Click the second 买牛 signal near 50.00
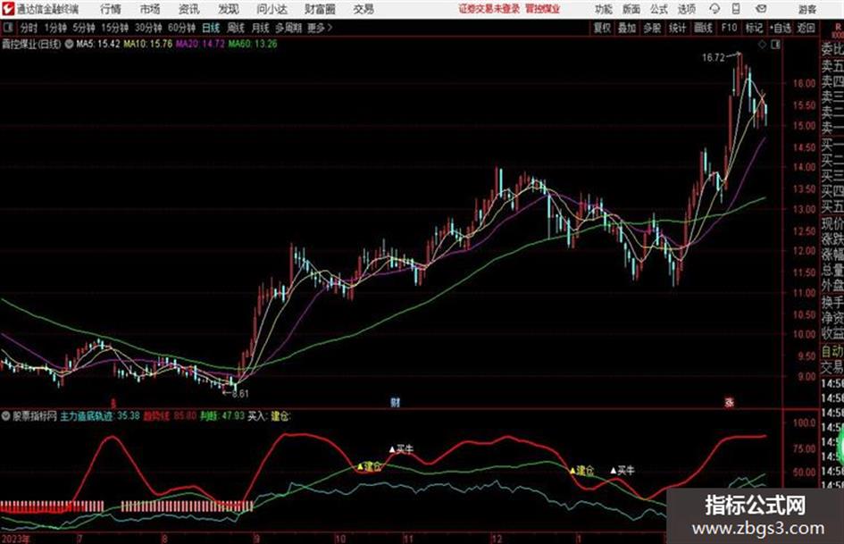844x544 pixels. click(623, 471)
